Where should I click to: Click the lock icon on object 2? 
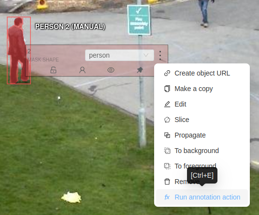click(53, 70)
